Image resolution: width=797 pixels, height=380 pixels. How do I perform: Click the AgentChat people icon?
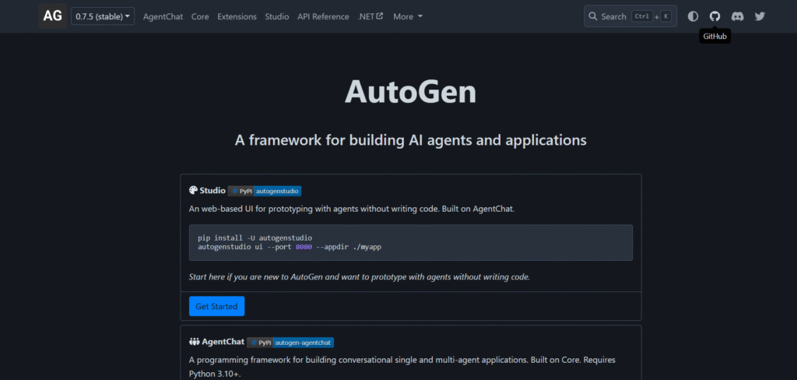194,342
